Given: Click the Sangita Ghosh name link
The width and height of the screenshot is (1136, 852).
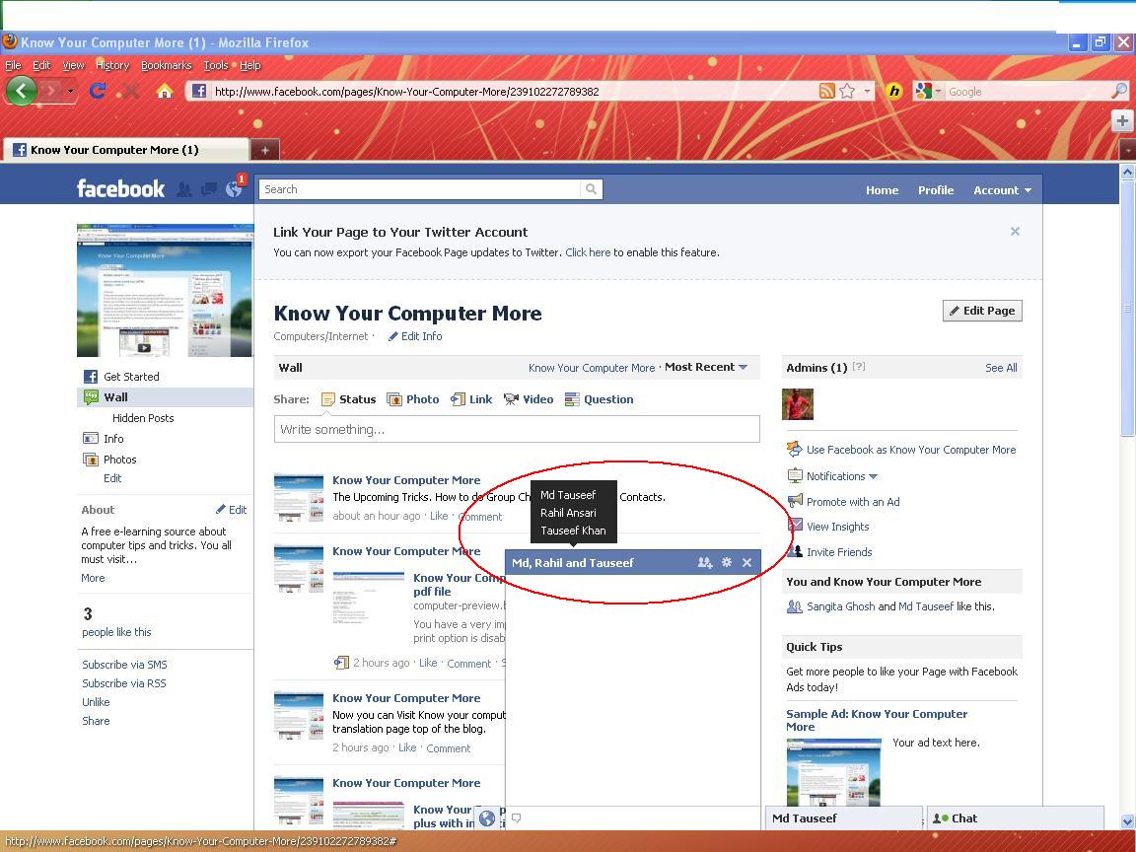Looking at the screenshot, I should [840, 606].
